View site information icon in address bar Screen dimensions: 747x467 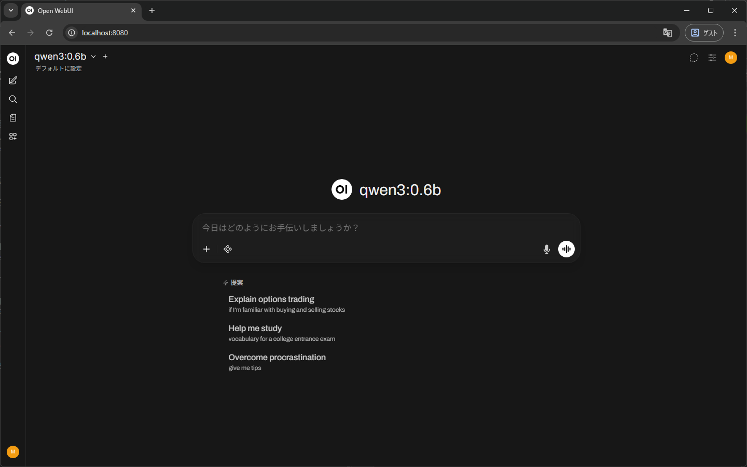coord(72,33)
